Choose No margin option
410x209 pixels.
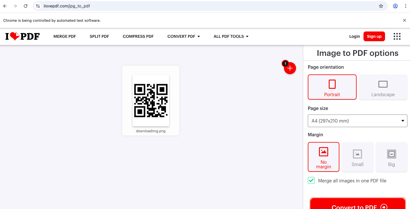coord(324,157)
